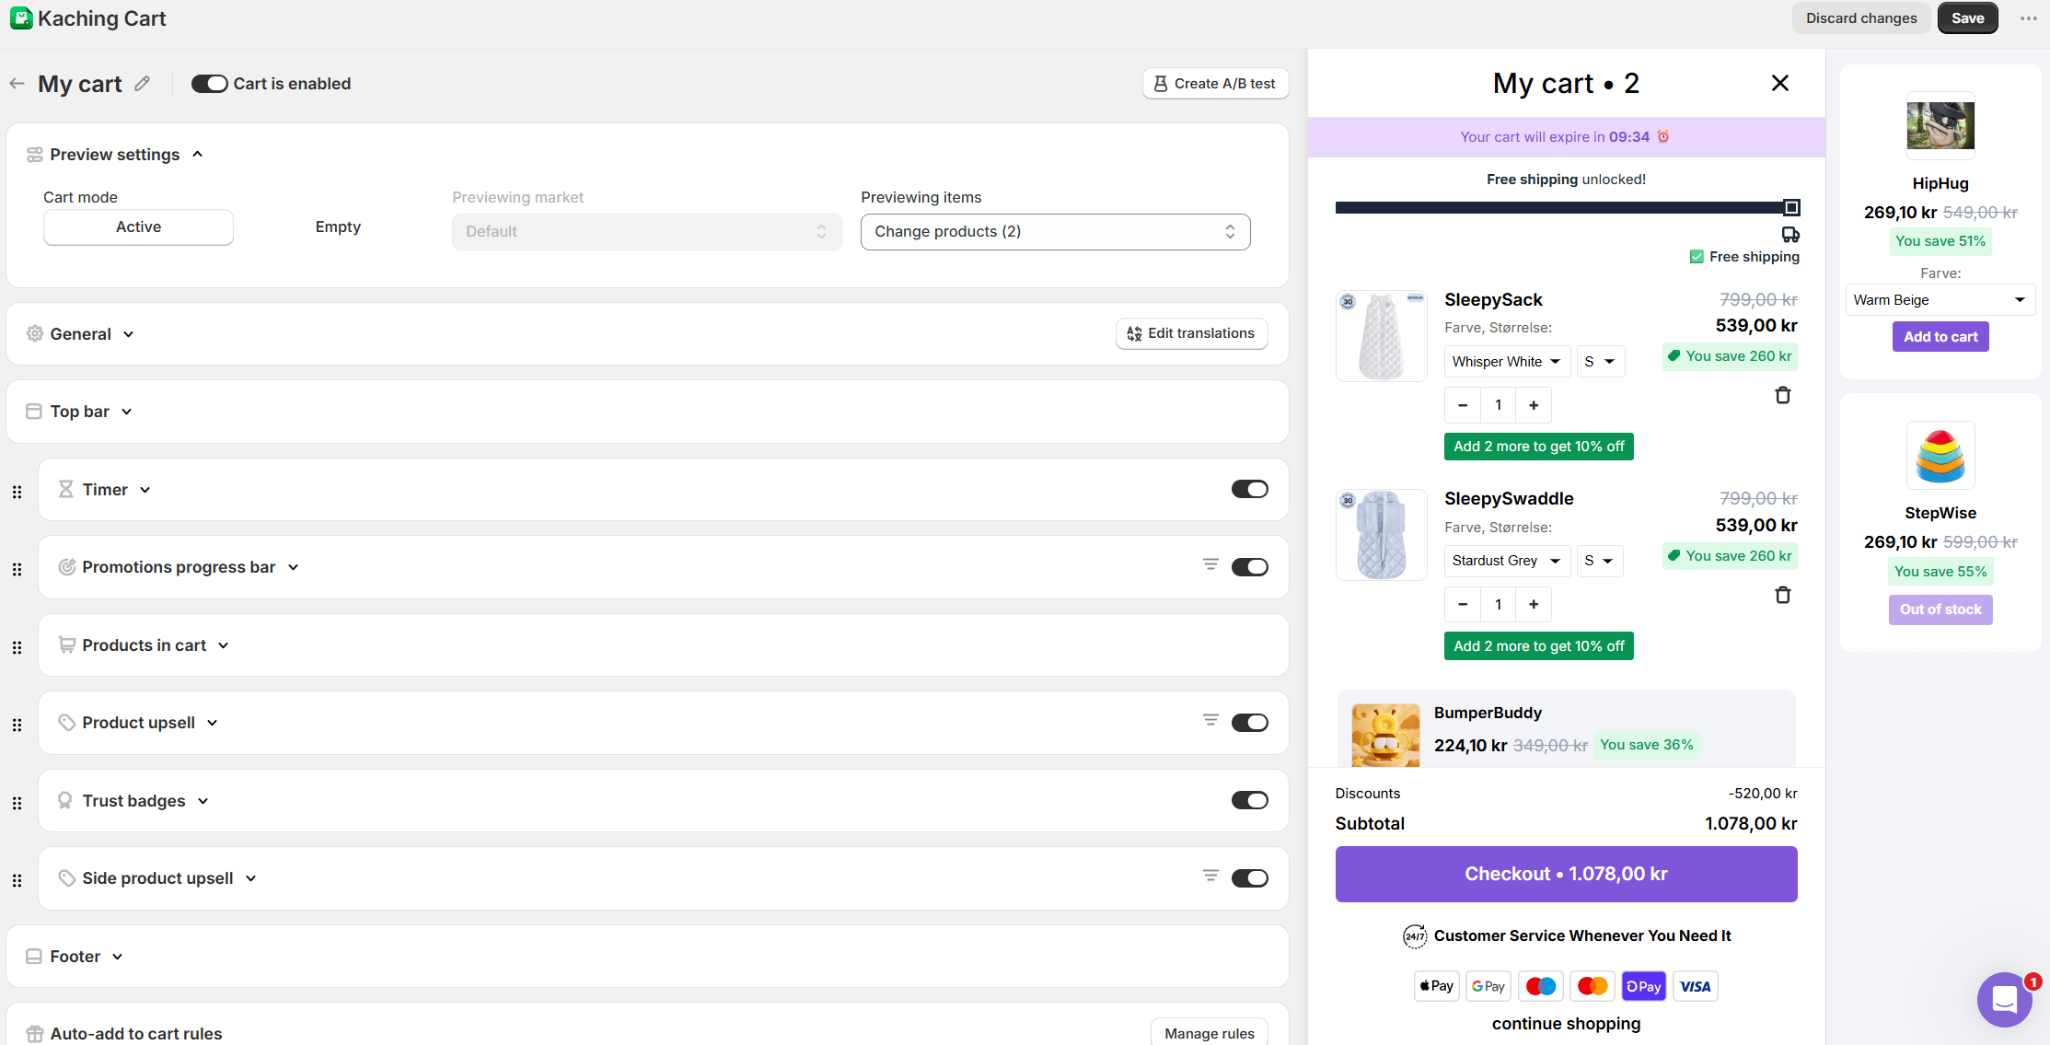Image resolution: width=2050 pixels, height=1045 pixels.
Task: Save the cart changes
Action: (x=1968, y=18)
